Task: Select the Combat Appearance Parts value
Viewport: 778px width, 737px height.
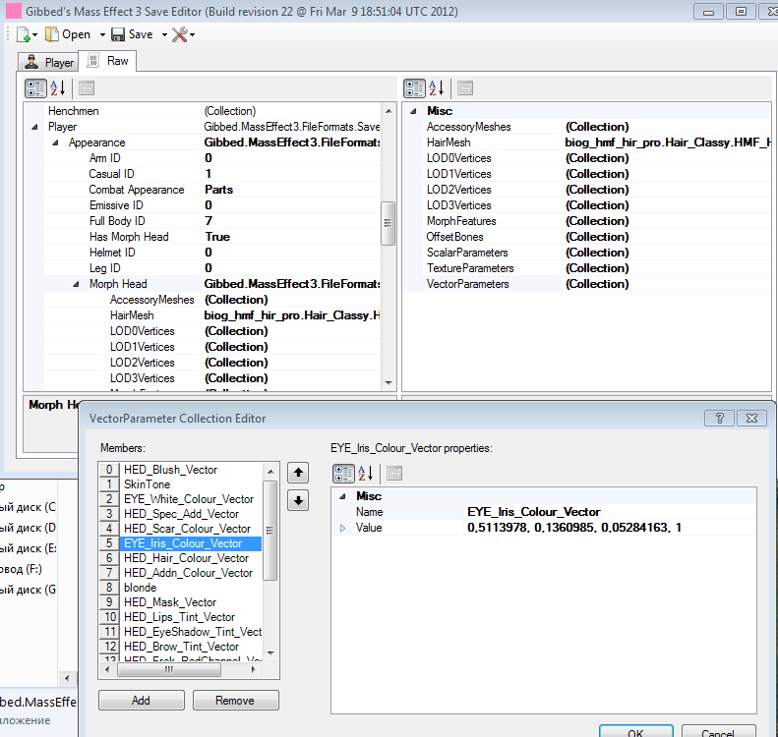Action: [291, 190]
